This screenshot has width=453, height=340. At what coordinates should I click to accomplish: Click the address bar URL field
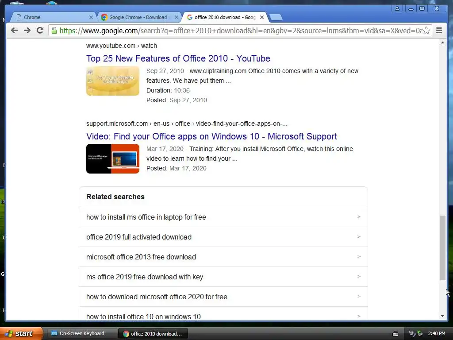pyautogui.click(x=240, y=31)
